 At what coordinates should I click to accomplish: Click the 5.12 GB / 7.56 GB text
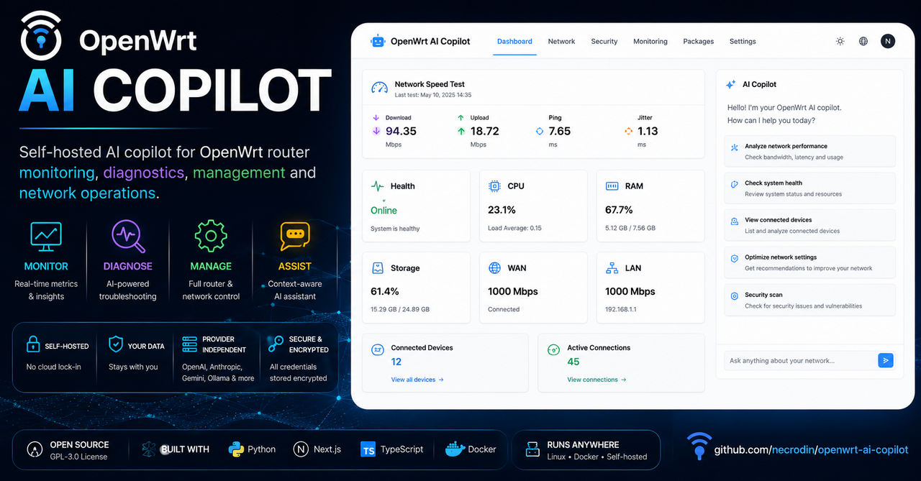630,228
